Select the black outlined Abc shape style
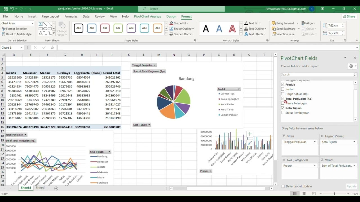The width and height of the screenshot is (360, 202). click(x=78, y=28)
